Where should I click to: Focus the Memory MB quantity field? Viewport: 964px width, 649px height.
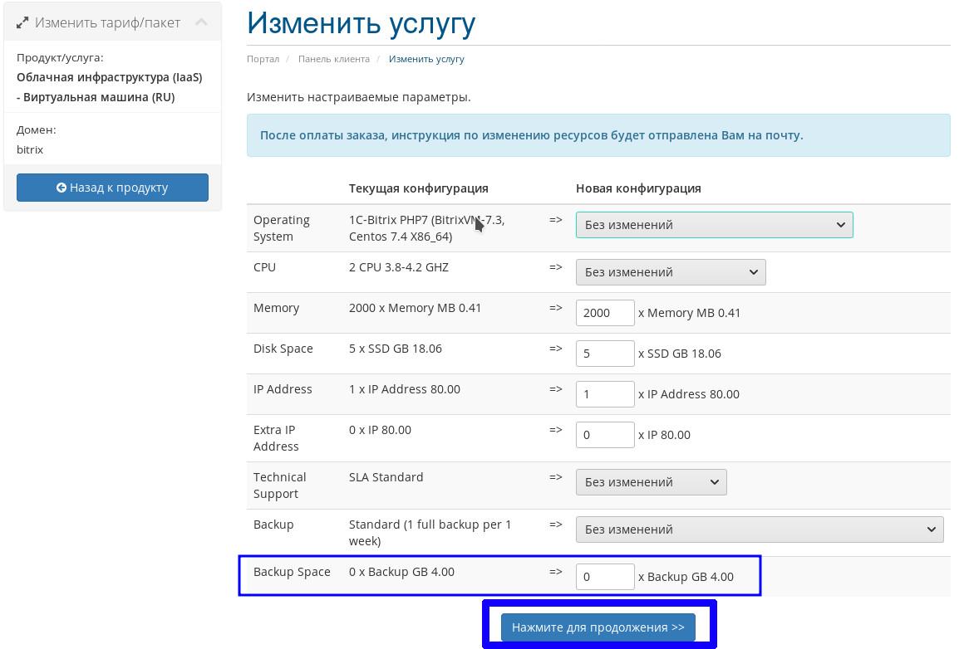(605, 313)
